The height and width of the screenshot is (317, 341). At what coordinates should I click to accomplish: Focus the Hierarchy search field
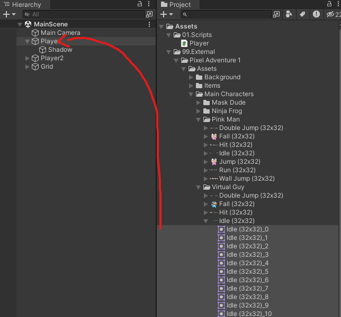point(84,14)
